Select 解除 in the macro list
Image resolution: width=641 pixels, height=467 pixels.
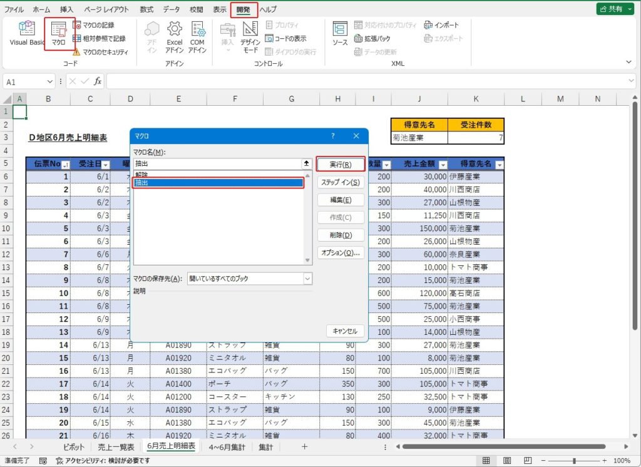coord(142,175)
